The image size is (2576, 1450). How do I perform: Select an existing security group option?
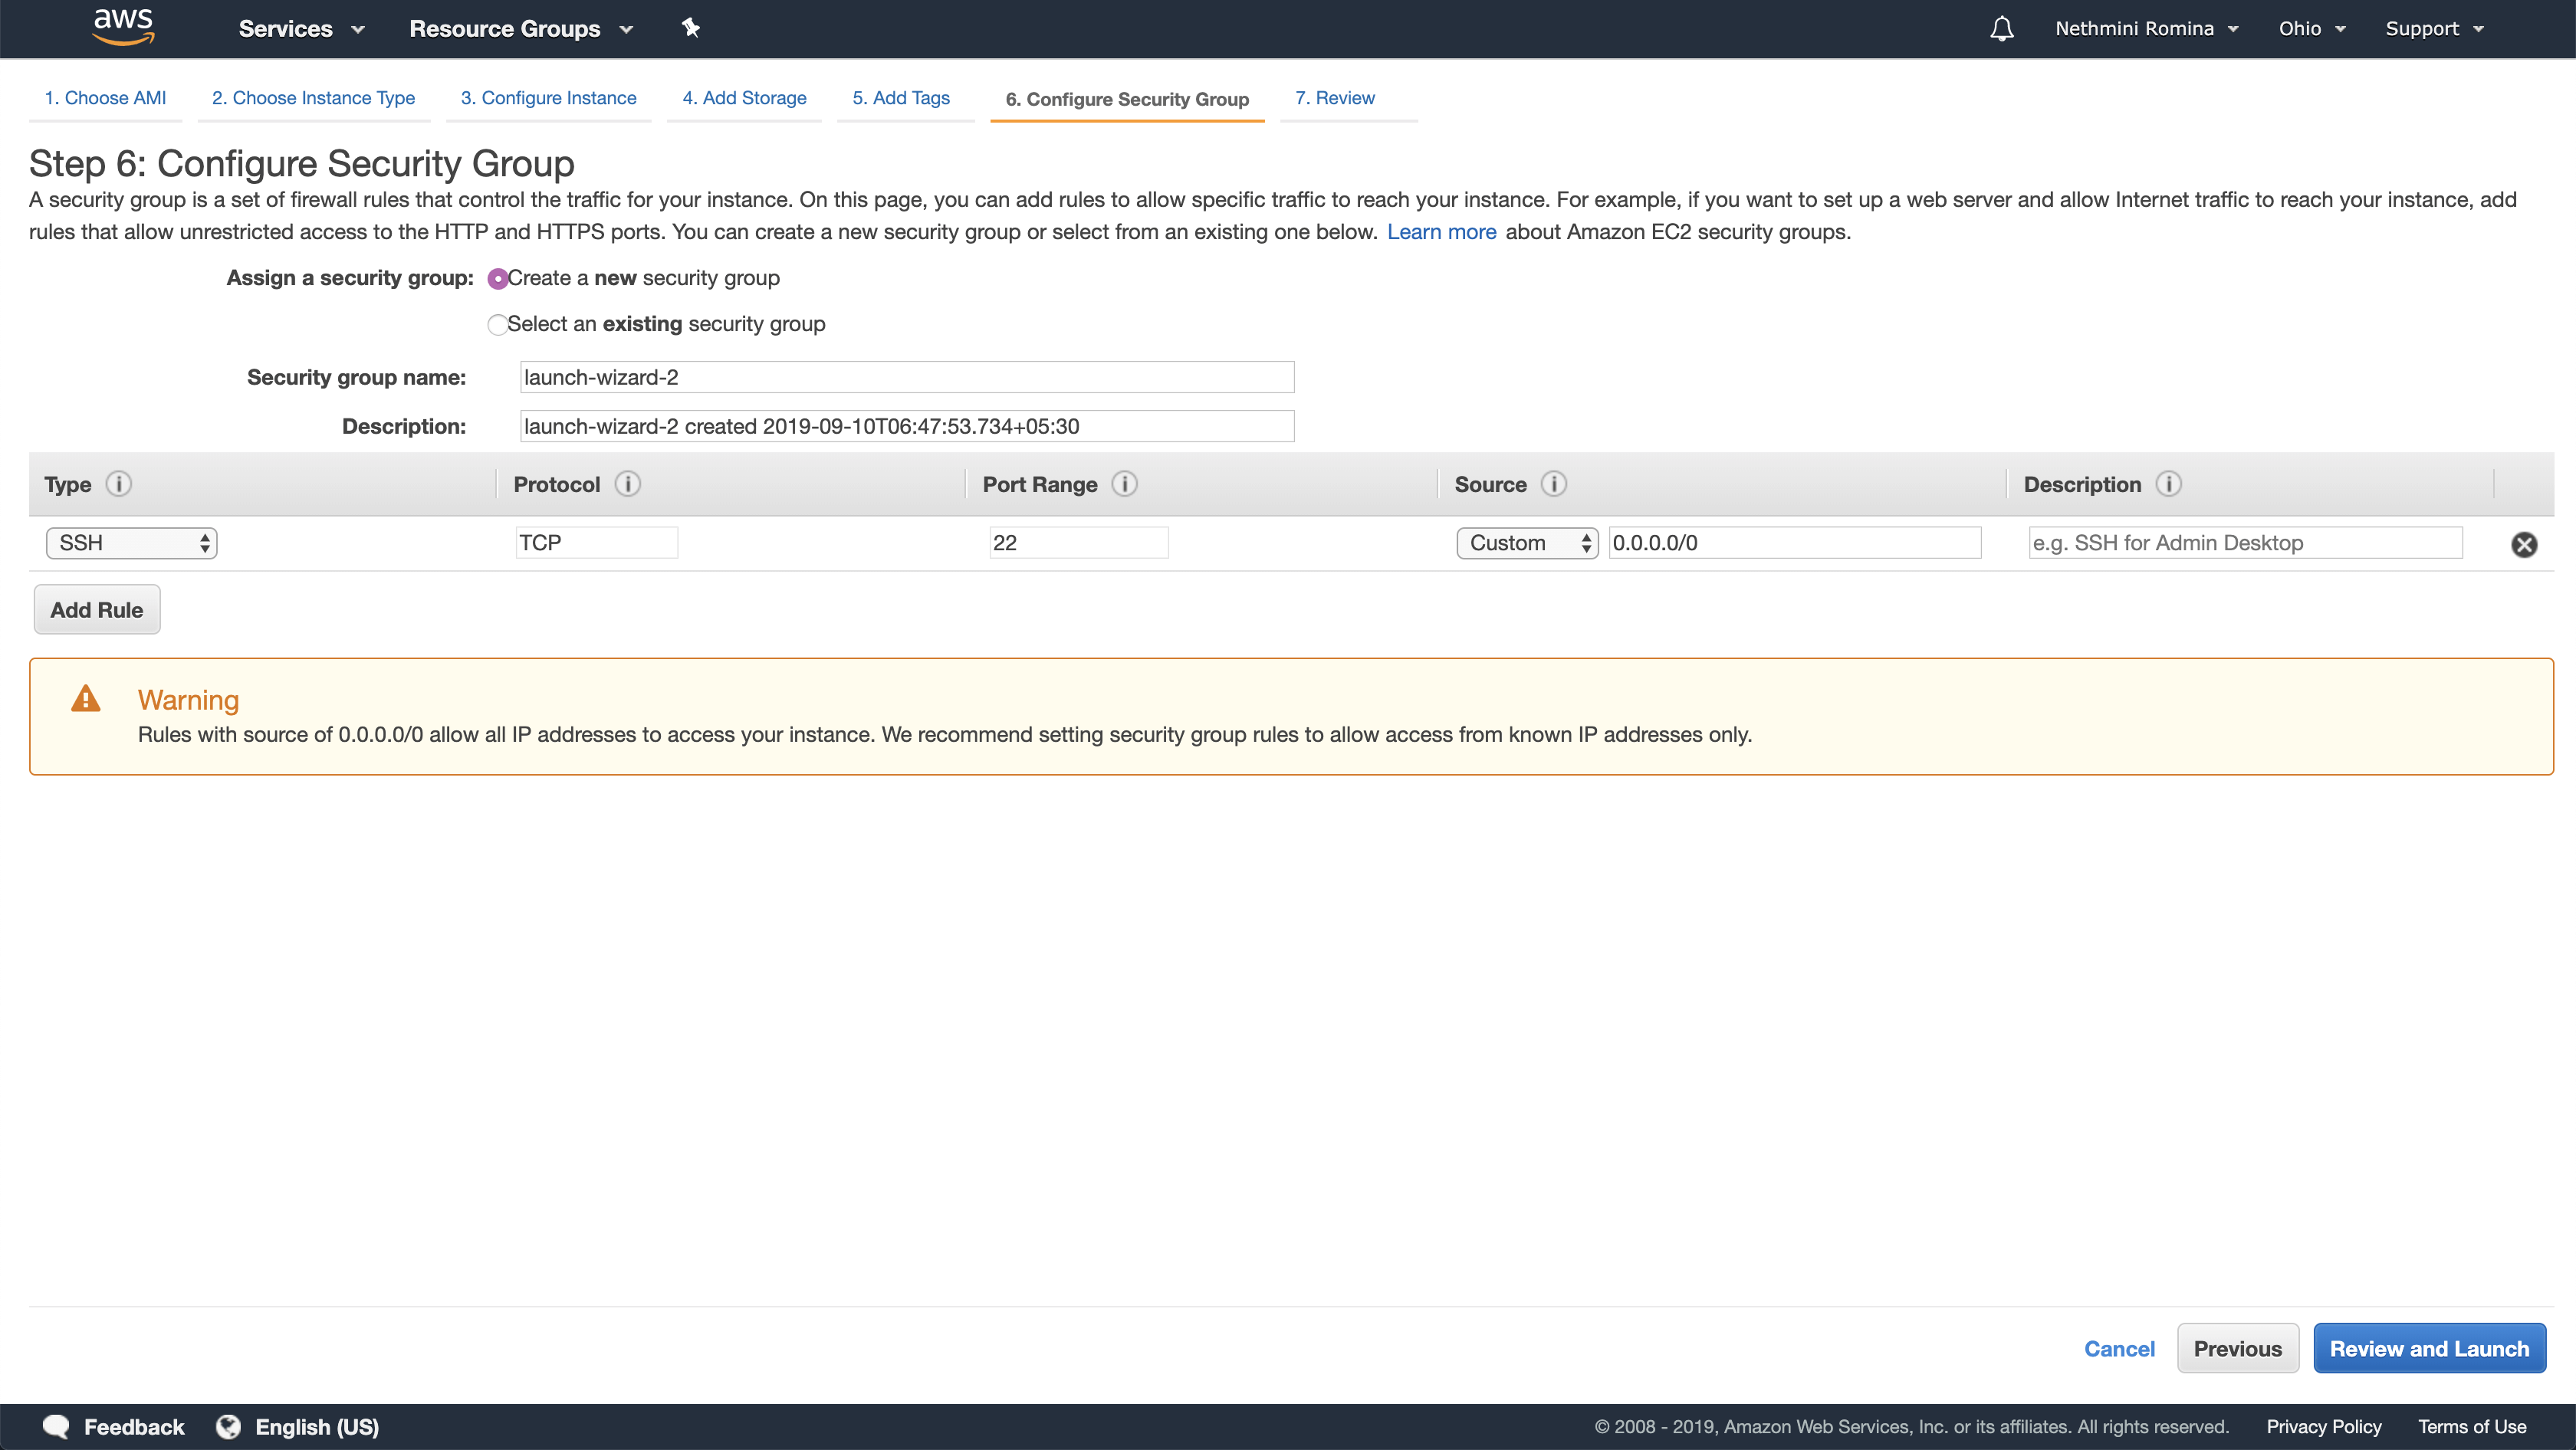coord(497,325)
